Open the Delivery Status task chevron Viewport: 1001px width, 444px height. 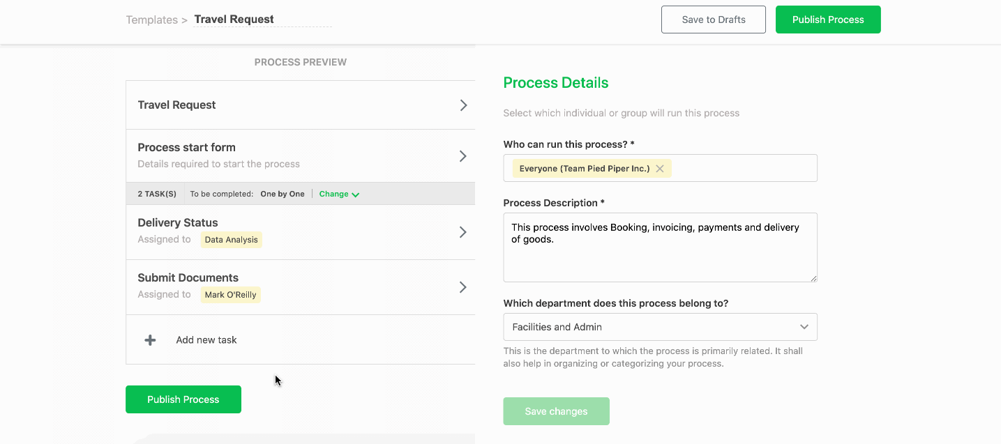pyautogui.click(x=463, y=232)
